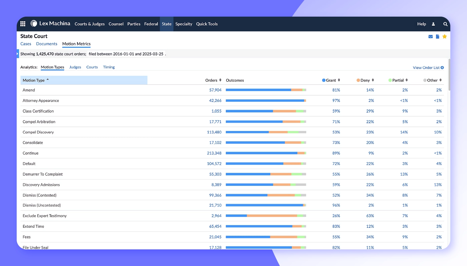The image size is (467, 266).
Task: Open the 57,904 Amend orders link
Action: 215,90
